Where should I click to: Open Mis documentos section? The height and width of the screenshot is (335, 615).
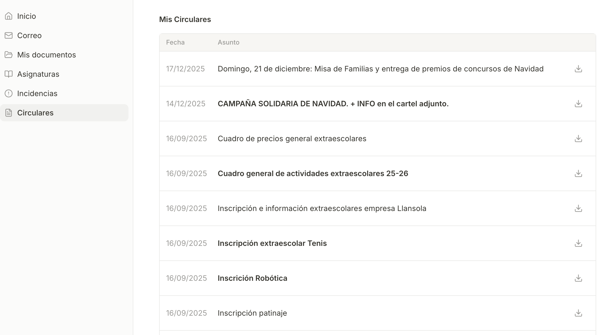click(47, 55)
